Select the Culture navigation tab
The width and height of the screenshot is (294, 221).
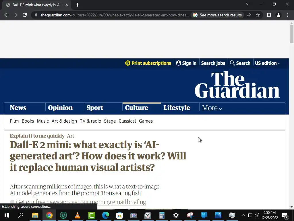coord(136,108)
